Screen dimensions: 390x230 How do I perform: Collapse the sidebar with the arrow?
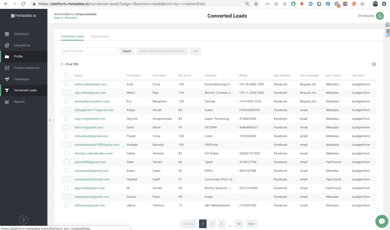(x=50, y=120)
